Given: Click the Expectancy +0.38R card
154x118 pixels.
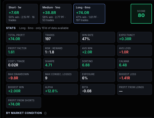Looking at the screenshot, I should 134,37.
